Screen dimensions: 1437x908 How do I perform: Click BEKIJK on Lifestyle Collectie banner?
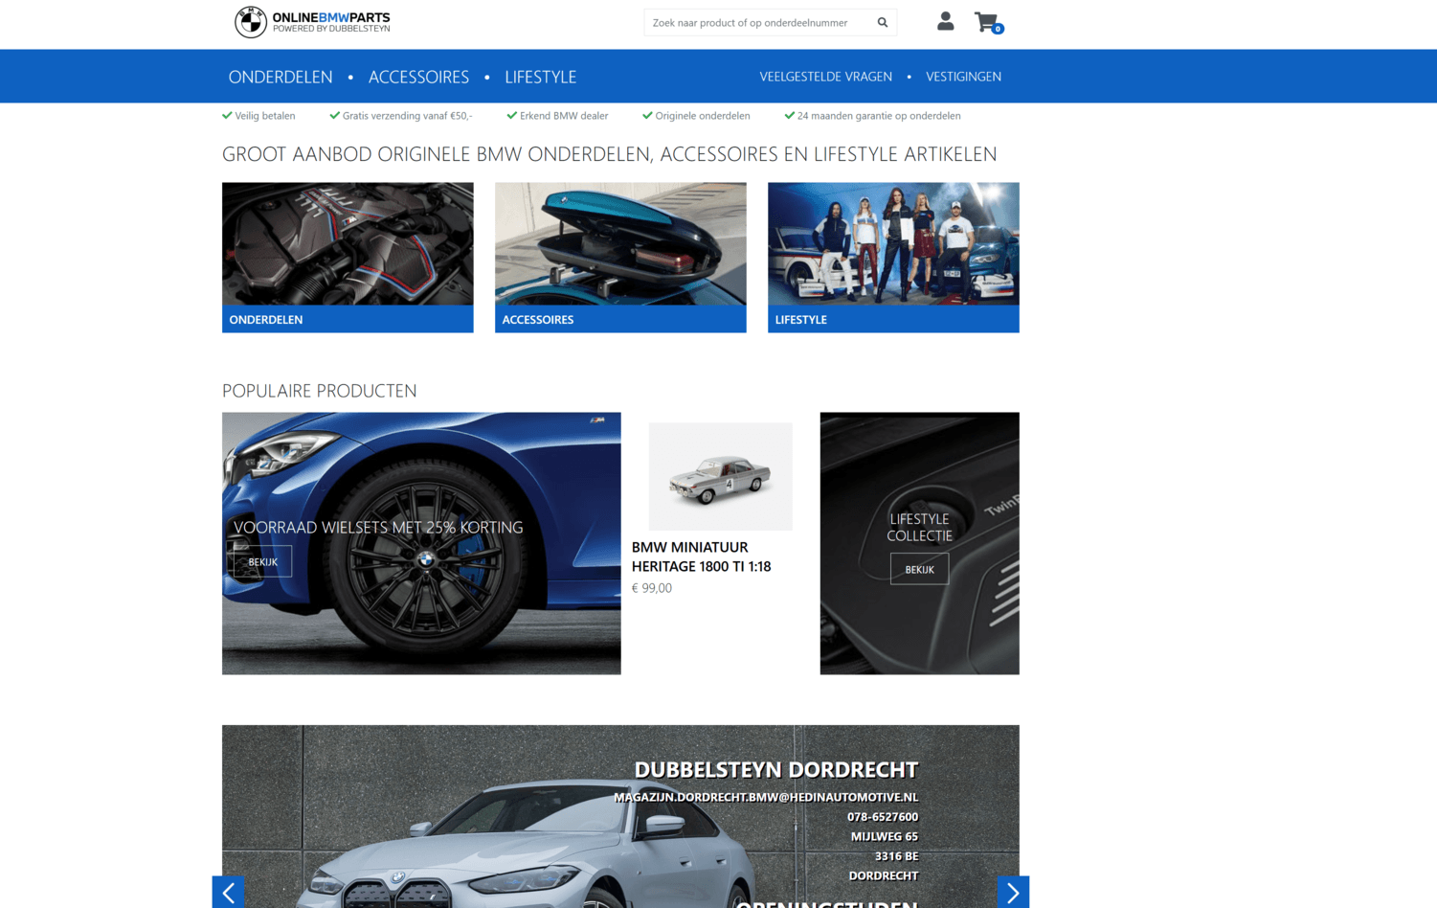click(x=919, y=569)
